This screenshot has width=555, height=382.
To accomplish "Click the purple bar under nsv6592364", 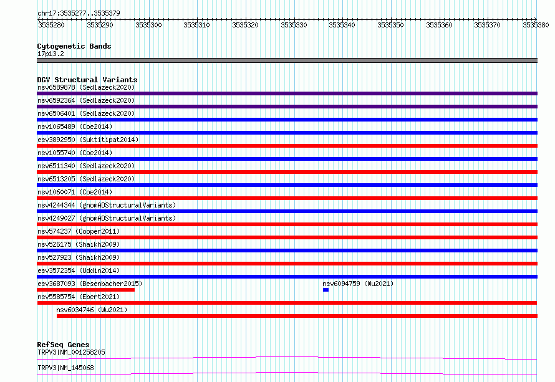I will (x=287, y=107).
